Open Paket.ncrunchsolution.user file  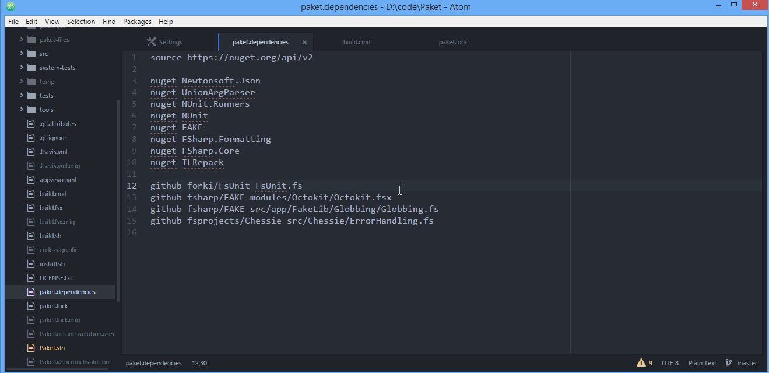pos(77,334)
